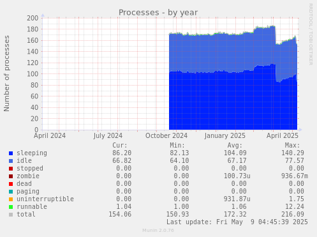The height and width of the screenshot is (237, 317).
Task: Click uninterruptible maximum value 1.75
Action: pos(297,199)
